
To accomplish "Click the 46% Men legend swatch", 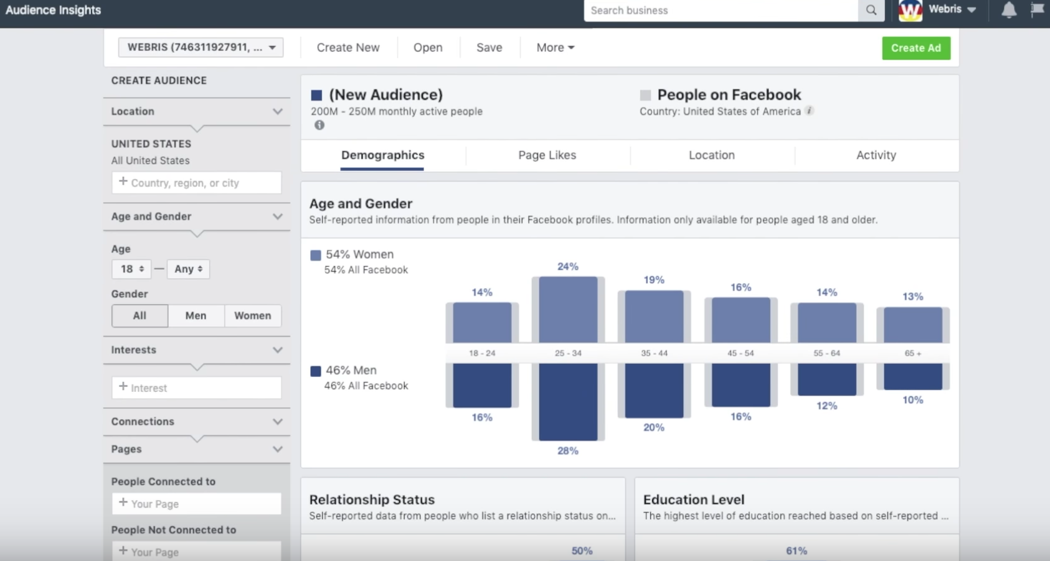I will point(316,371).
